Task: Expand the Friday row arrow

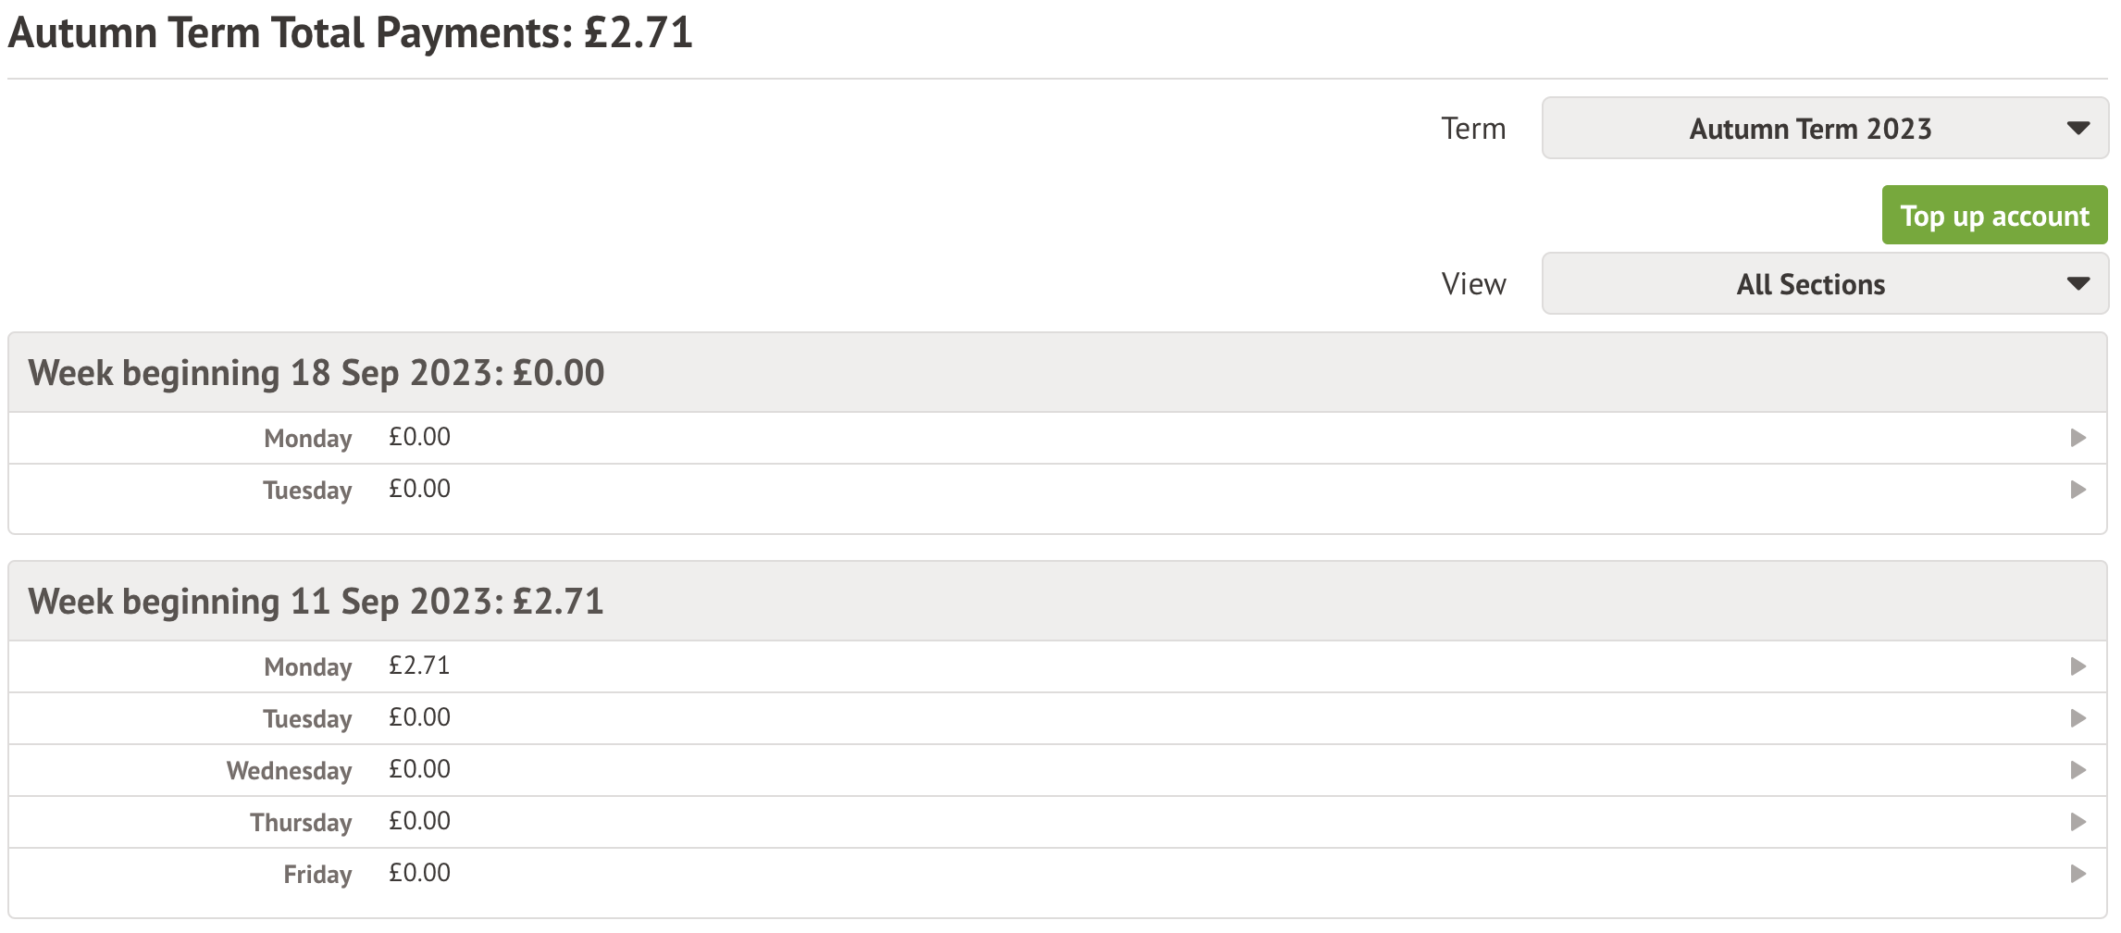Action: click(x=2078, y=874)
